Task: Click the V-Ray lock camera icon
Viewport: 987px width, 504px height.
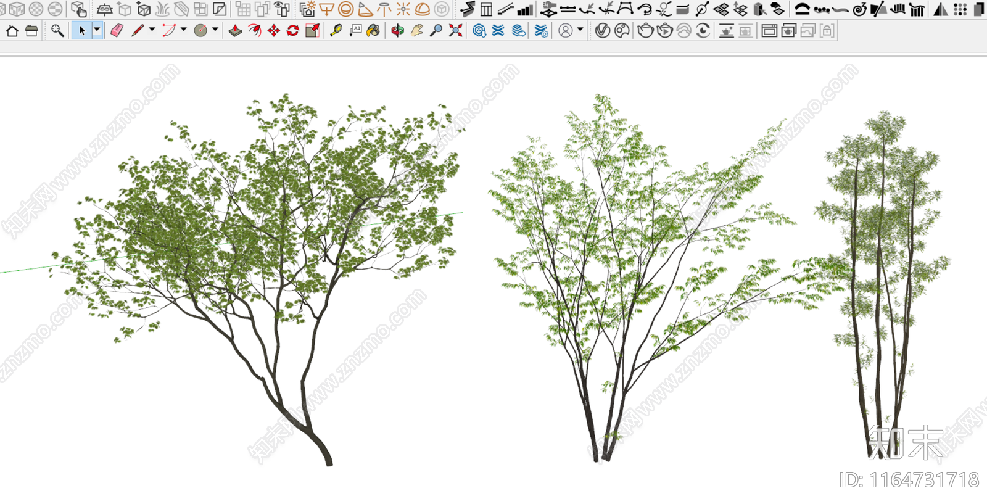Action: pos(827,30)
